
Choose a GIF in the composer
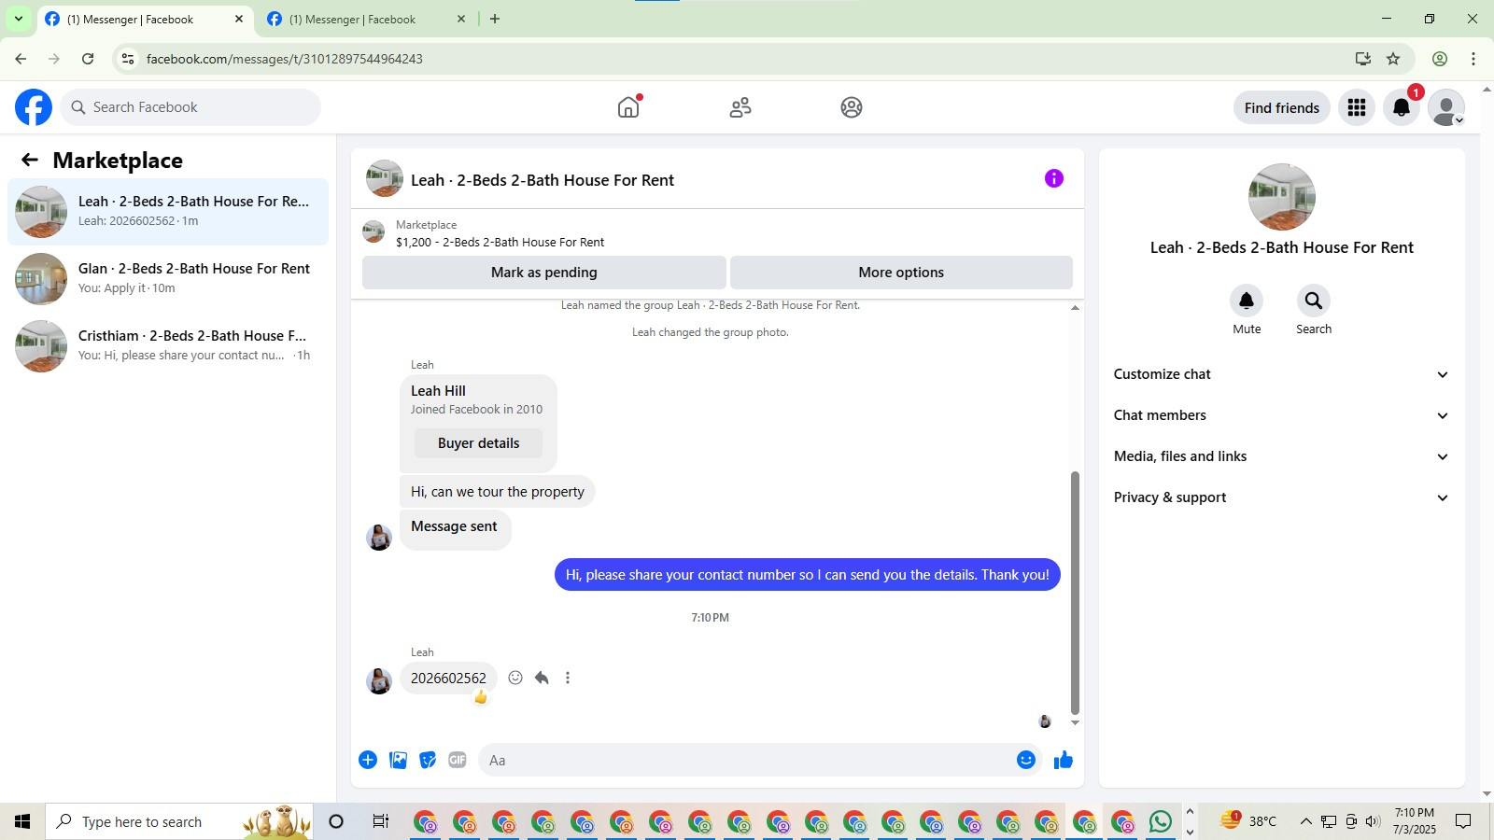pos(458,760)
